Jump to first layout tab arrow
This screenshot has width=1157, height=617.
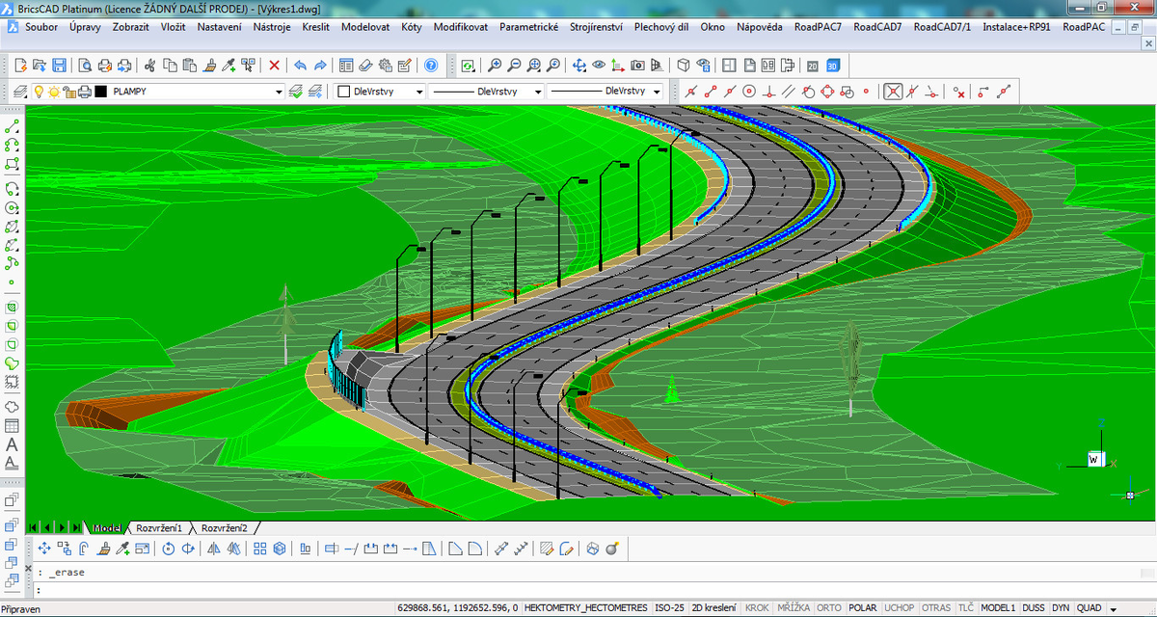[34, 528]
